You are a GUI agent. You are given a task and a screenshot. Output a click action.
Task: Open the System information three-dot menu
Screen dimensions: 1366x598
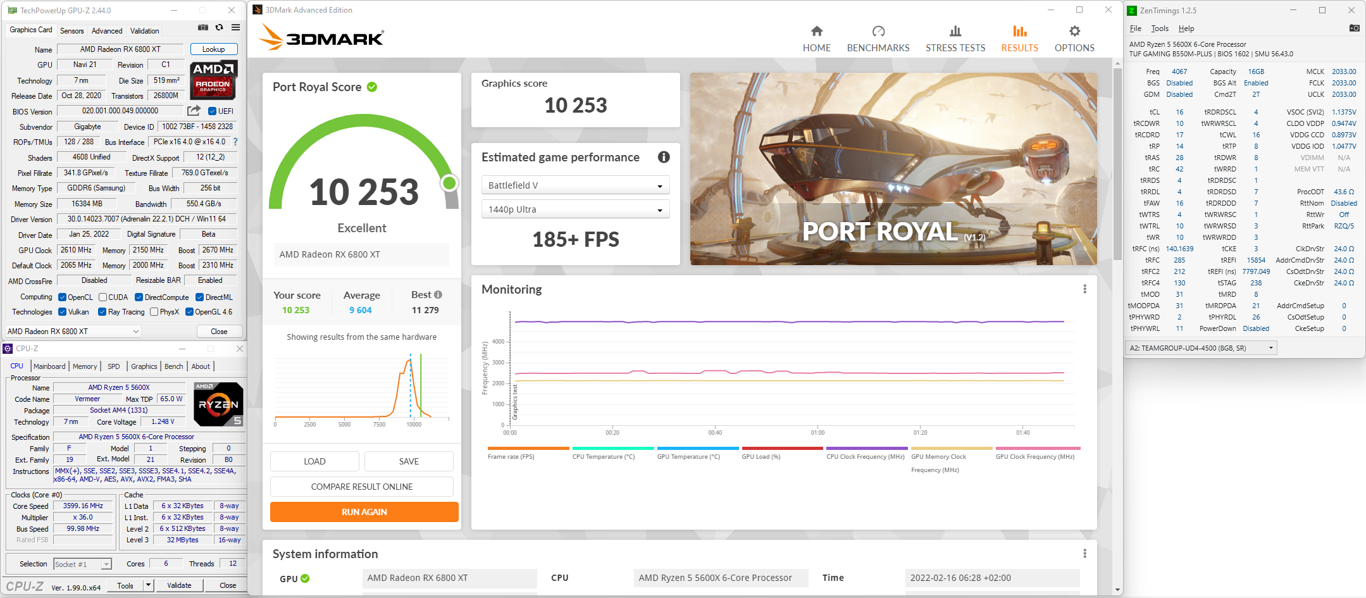point(1084,554)
